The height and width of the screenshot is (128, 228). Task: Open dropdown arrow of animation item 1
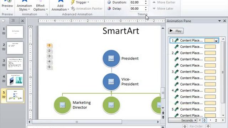pos(216,41)
